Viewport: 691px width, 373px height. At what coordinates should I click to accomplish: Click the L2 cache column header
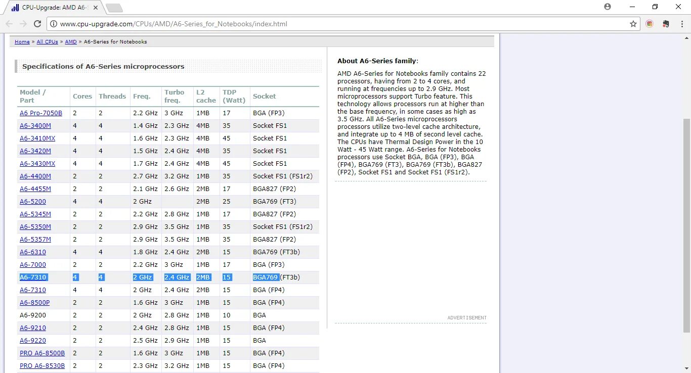(206, 96)
